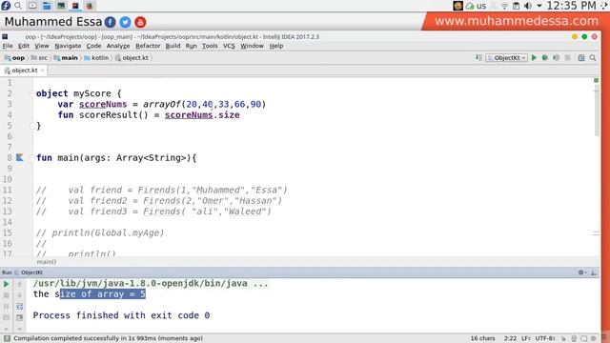The height and width of the screenshot is (343, 610).
Task: Open the Build menu
Action: (173, 46)
